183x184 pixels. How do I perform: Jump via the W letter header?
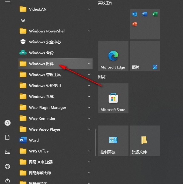click(x=23, y=21)
